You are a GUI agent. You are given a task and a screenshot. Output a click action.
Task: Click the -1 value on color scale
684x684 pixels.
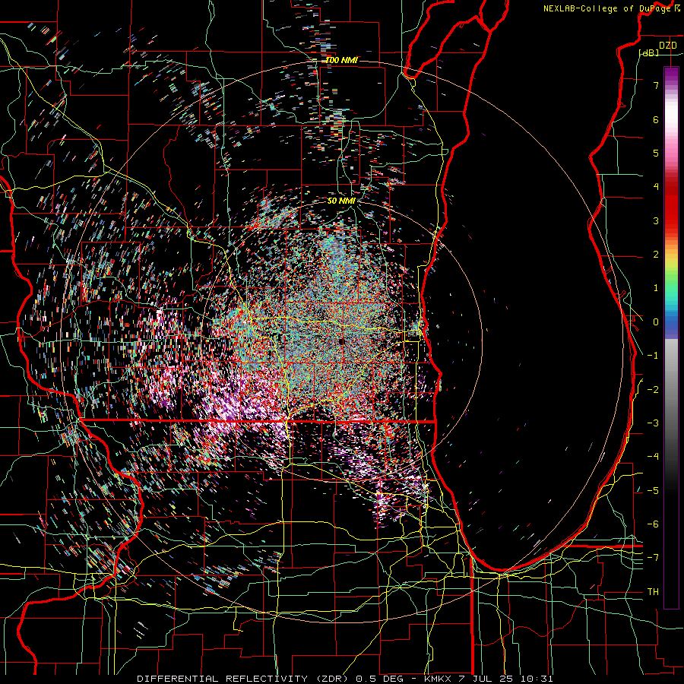[653, 356]
